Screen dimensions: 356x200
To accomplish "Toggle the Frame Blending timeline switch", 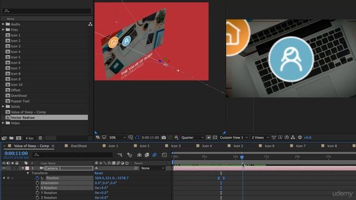I will click(x=147, y=155).
